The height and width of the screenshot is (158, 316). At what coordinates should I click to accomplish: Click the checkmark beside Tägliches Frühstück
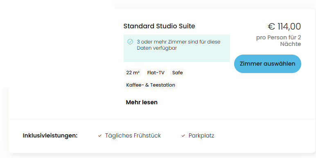click(x=100, y=136)
